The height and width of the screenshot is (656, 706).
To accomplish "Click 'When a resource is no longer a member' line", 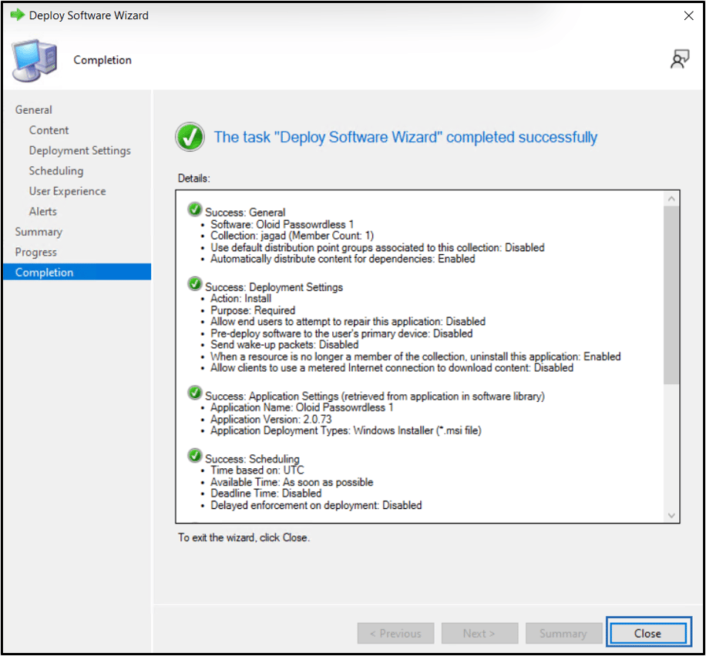I will coord(415,356).
